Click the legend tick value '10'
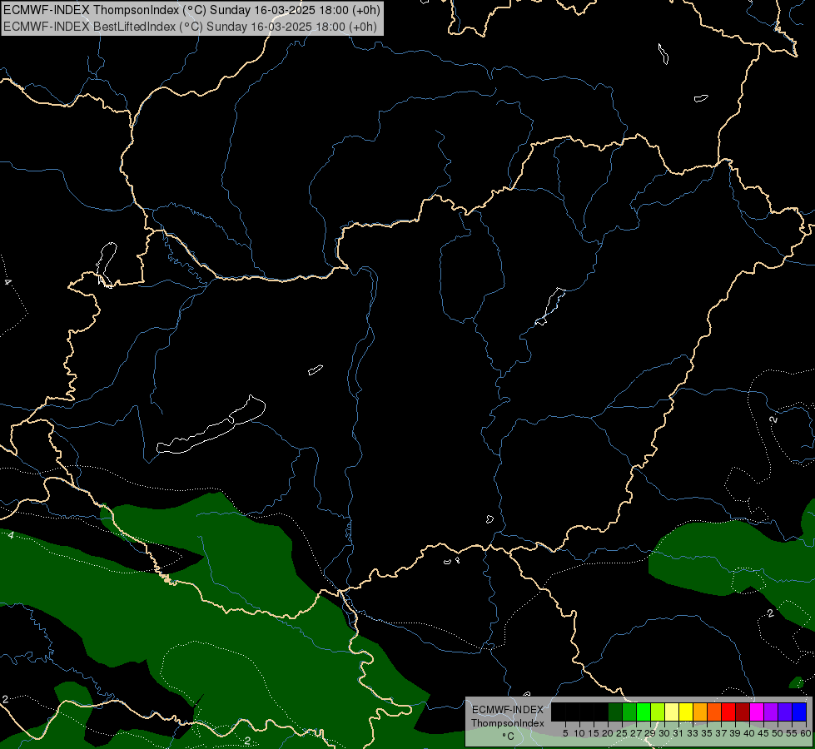This screenshot has height=749, width=815. click(x=579, y=733)
